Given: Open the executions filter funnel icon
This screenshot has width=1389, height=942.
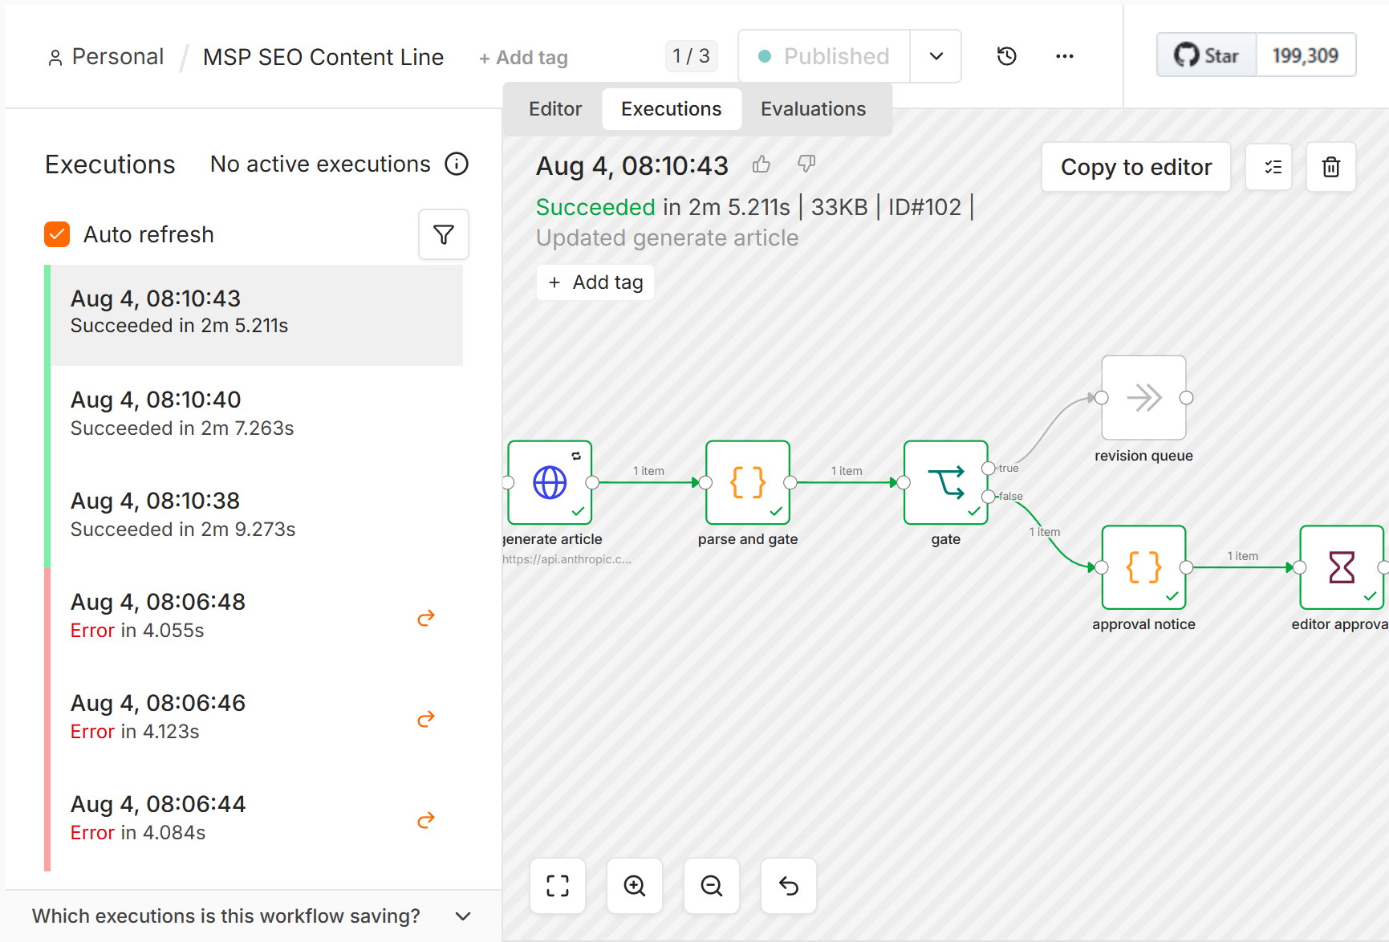Looking at the screenshot, I should (x=444, y=234).
